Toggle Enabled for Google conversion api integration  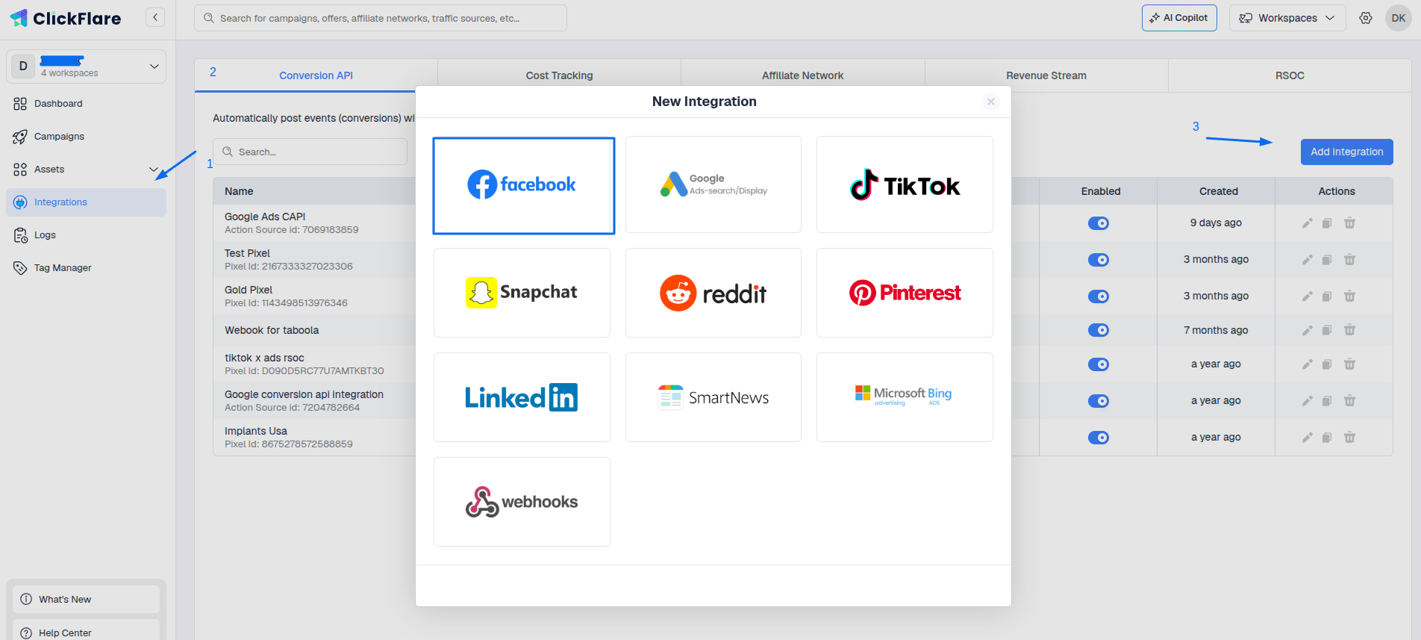[1099, 401]
